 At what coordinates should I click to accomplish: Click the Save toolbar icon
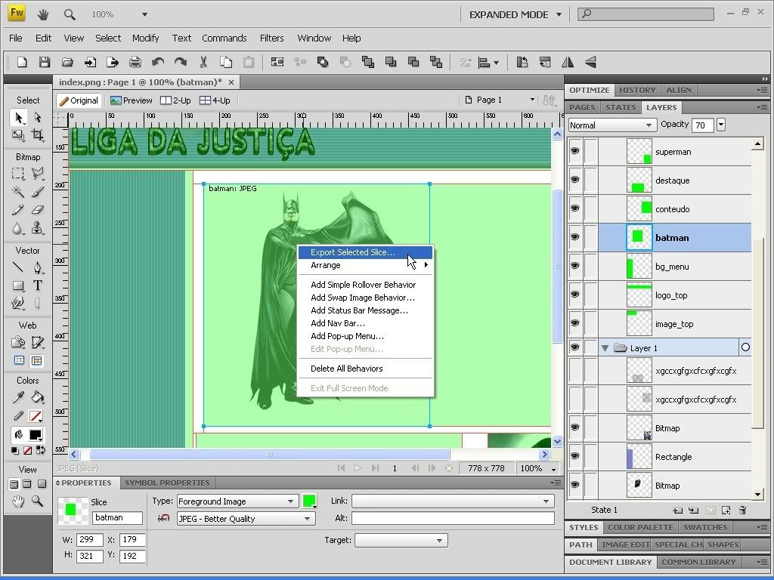point(45,62)
